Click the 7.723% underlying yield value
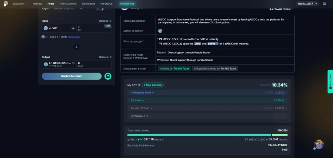This screenshot has height=158, width=333. tap(279, 93)
